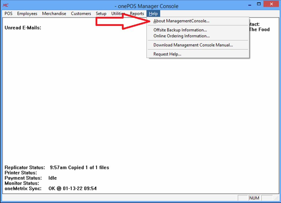Click the resize grip in status bar
This screenshot has height=203, width=281.
[277, 198]
